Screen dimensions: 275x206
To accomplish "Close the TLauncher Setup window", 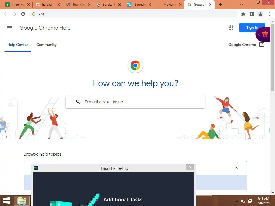I will click(190, 167).
